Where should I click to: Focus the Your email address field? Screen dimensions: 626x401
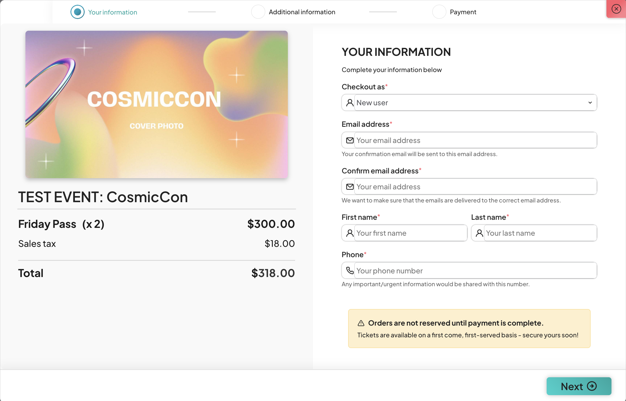tap(475, 140)
